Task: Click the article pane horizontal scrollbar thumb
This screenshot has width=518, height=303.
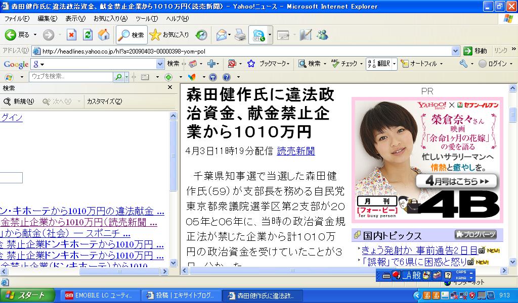Action: pos(292,271)
